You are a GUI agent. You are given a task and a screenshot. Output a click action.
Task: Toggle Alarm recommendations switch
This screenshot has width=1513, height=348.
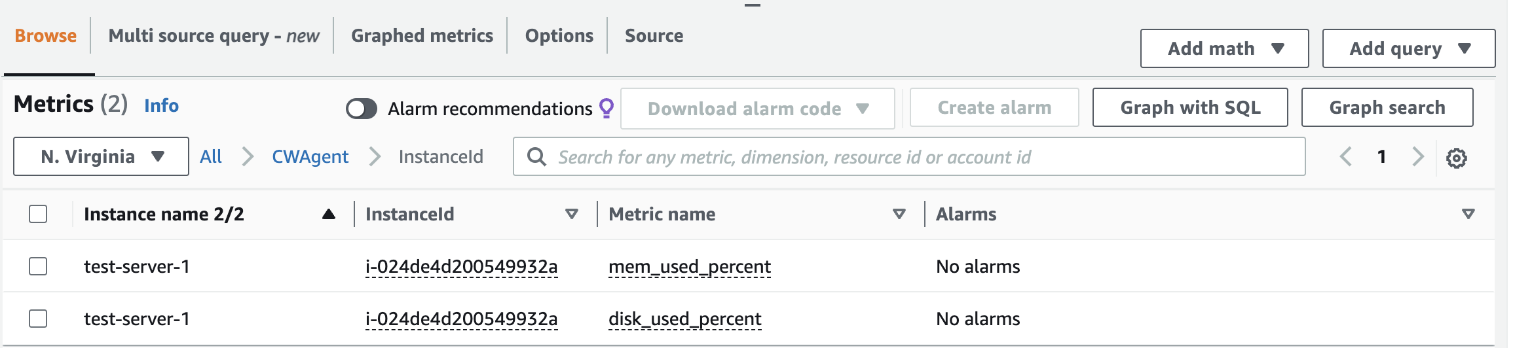click(x=362, y=109)
